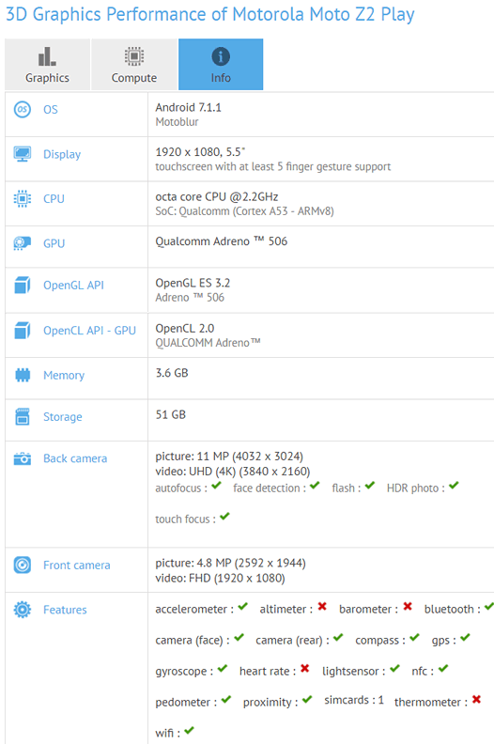The height and width of the screenshot is (744, 494).
Task: Click the heart rate red cross mark
Action: pos(305,669)
